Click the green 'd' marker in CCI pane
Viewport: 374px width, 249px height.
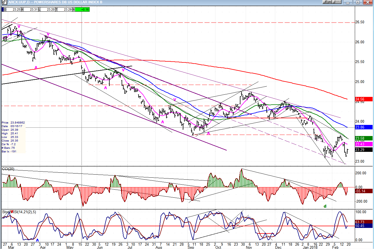[325, 206]
